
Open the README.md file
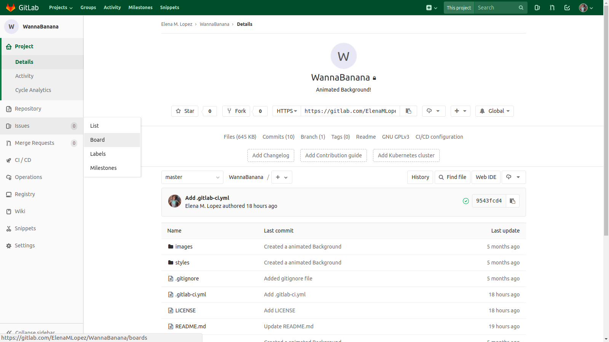tap(191, 326)
